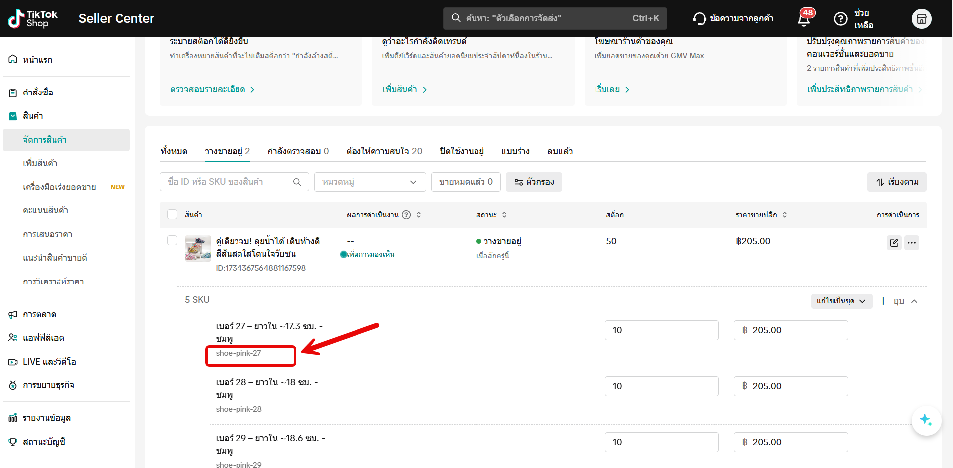Click the ตรวจสอบรายละเอียด link
The width and height of the screenshot is (953, 468).
212,89
